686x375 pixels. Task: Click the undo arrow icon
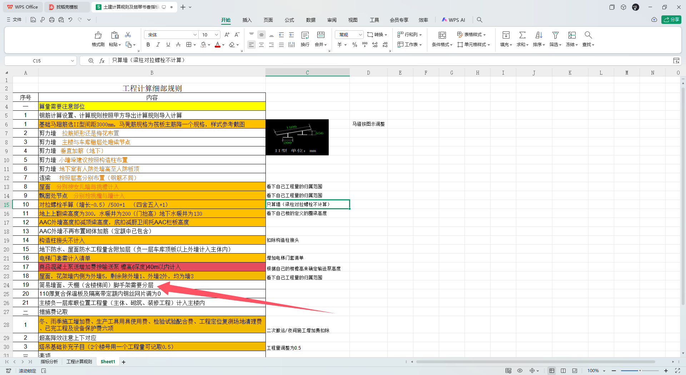click(70, 20)
